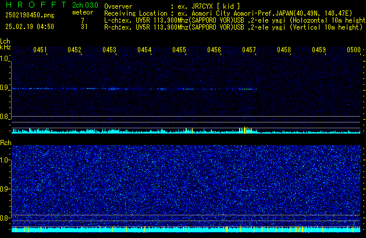Image resolution: width=366 pixels, height=238 pixels.
Task: Click the 'meteor' label
Action: [x=83, y=12]
